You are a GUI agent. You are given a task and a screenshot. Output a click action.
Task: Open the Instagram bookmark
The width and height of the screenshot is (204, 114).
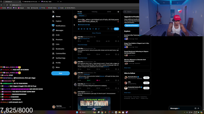tap(21, 8)
